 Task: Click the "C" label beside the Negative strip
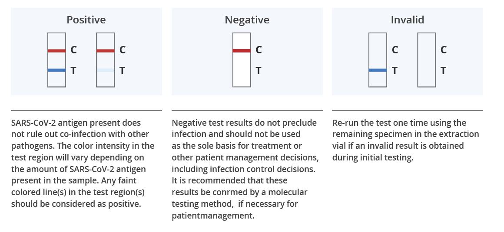click(x=259, y=50)
